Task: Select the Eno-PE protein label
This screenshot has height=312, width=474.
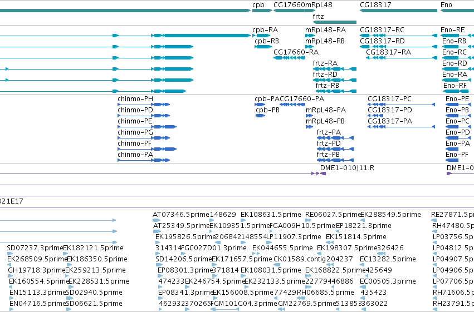Action: (x=457, y=99)
